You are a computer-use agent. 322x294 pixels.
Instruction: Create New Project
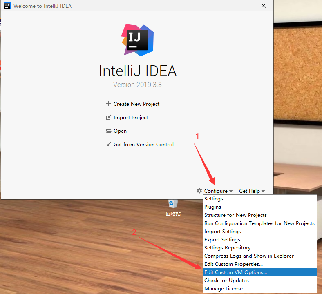133,104
